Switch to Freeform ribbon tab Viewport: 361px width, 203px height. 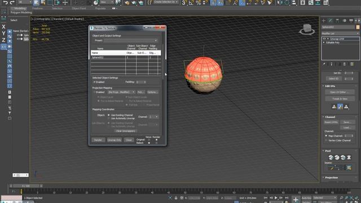(37, 8)
